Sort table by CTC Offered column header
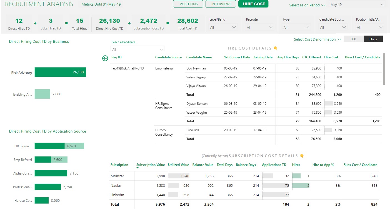Screen dimensions: 390x214 (311, 57)
